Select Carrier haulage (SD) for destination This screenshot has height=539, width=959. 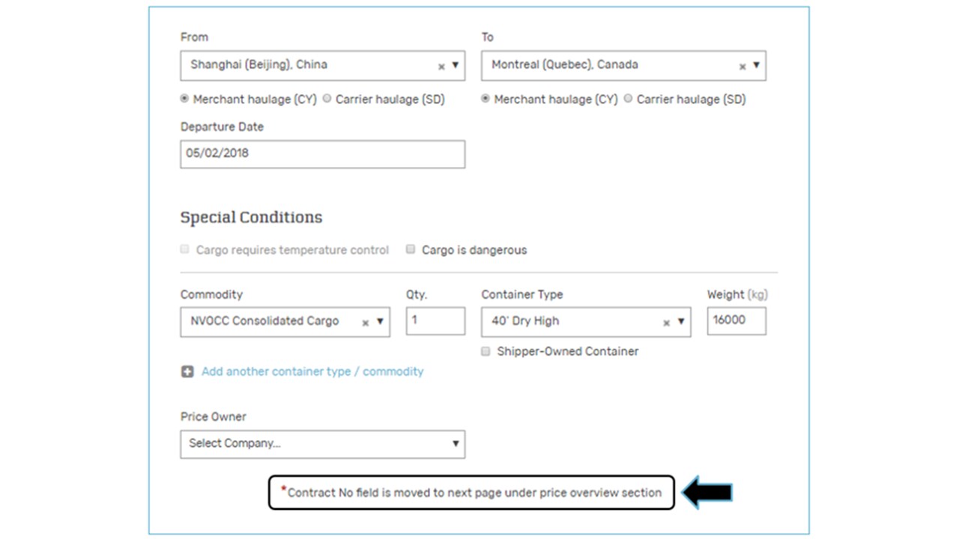pyautogui.click(x=628, y=99)
